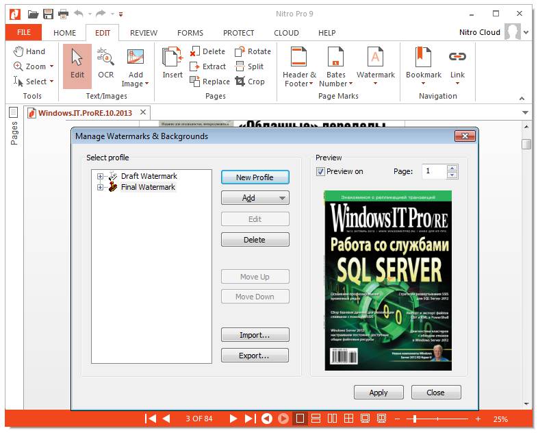Viewport: 538px width, 435px height.
Task: Decrease the preview page with down spinner
Action: coord(452,175)
